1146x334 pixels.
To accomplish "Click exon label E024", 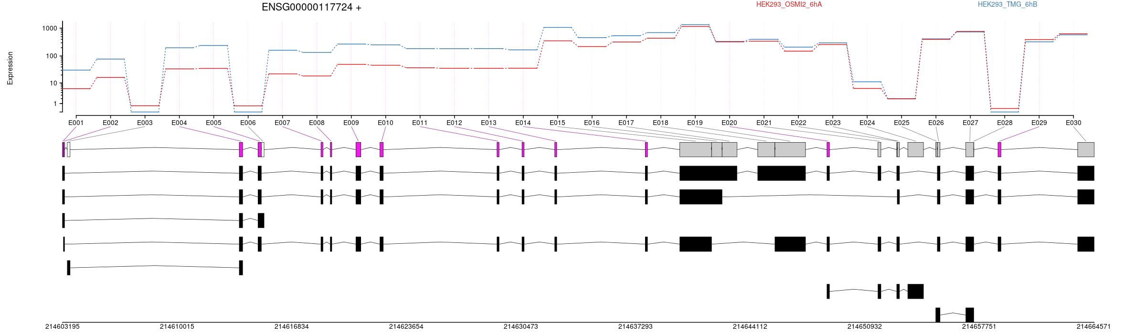I will pyautogui.click(x=867, y=123).
